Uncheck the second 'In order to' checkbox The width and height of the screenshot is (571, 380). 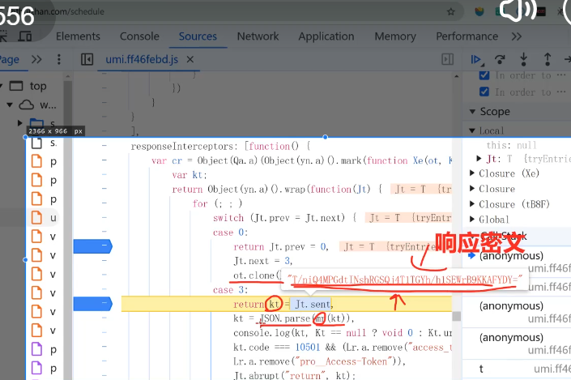484,92
